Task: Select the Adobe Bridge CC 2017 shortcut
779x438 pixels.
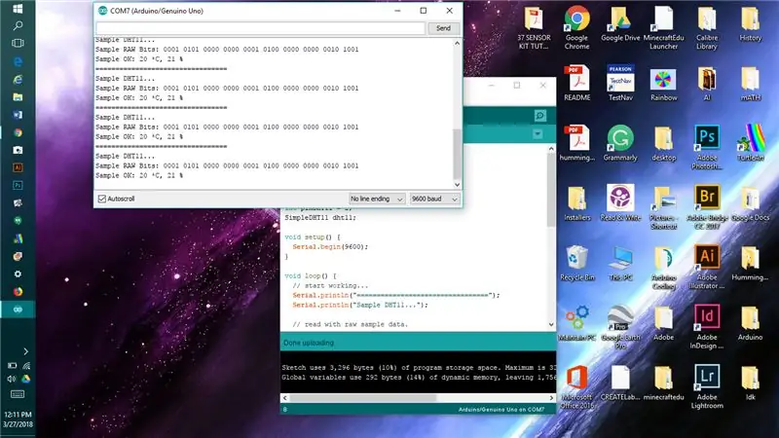Action: click(x=707, y=207)
